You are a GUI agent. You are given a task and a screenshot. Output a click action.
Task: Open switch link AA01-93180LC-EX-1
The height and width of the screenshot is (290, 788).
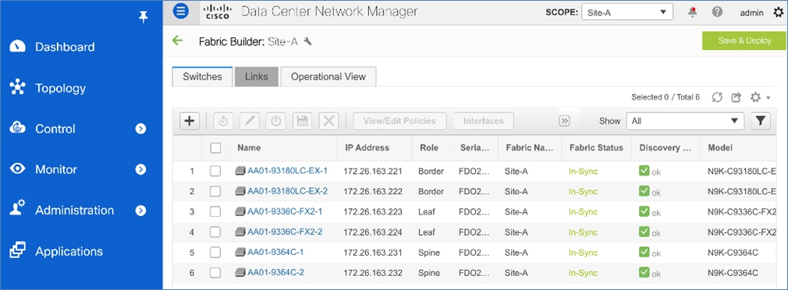pos(287,171)
